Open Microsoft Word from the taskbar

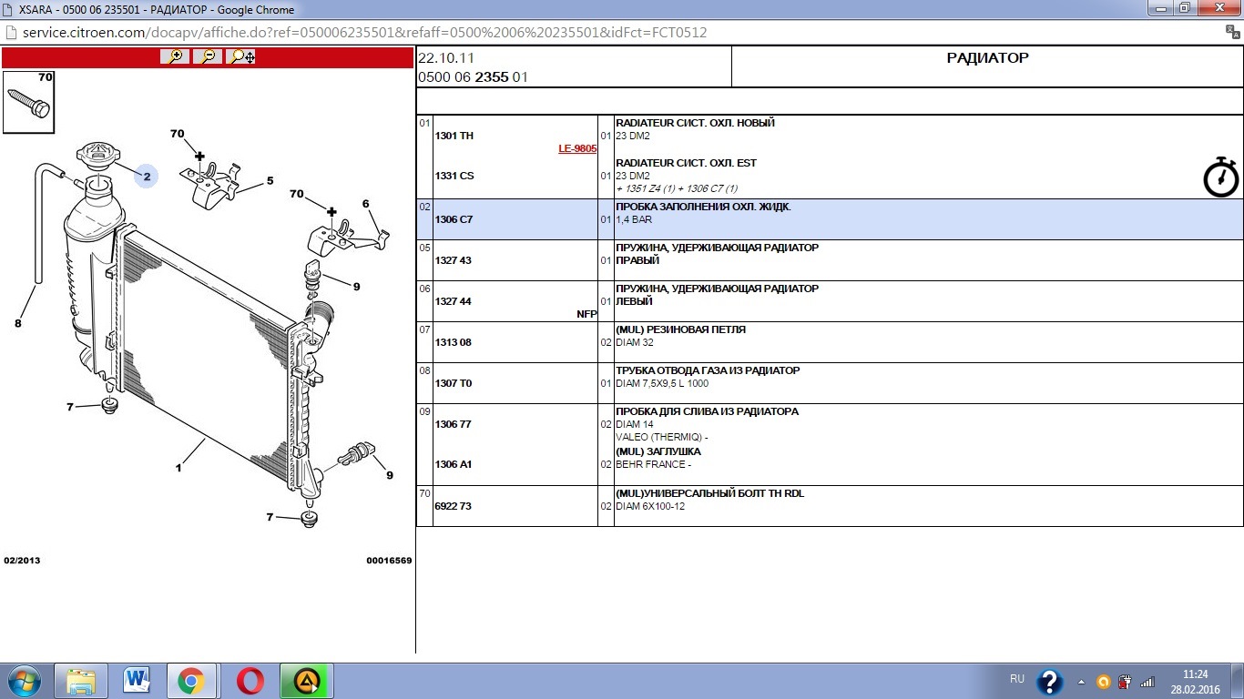coord(138,681)
